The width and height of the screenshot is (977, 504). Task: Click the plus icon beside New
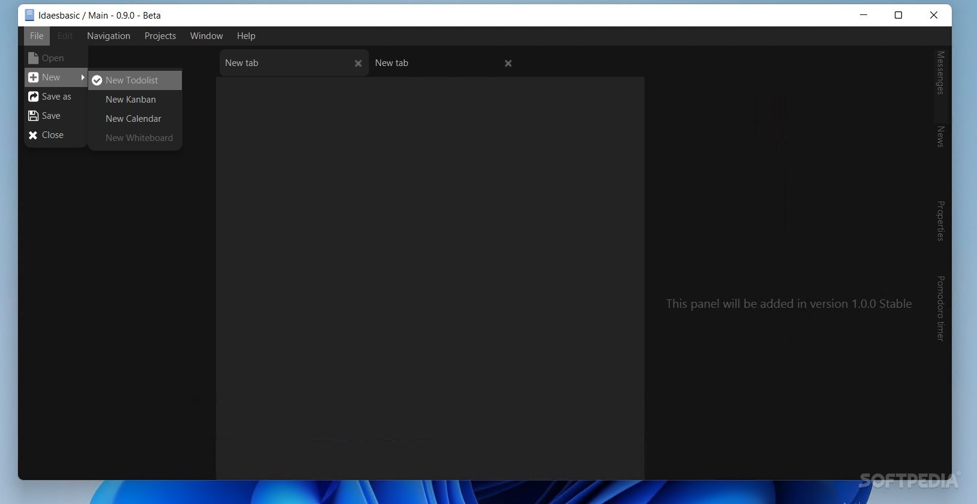click(x=33, y=77)
